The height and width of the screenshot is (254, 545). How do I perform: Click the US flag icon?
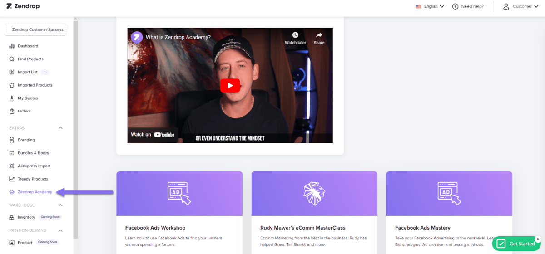[x=418, y=6]
